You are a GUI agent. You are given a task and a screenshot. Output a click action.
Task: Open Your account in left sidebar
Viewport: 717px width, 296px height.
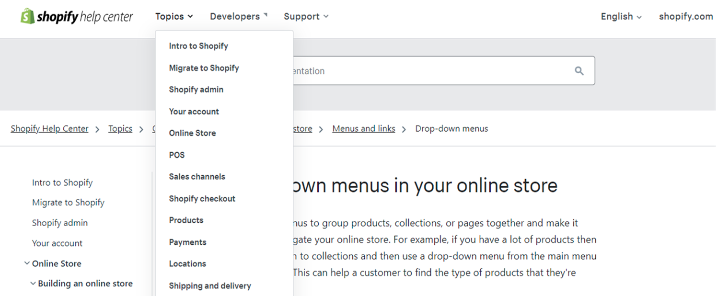point(57,243)
